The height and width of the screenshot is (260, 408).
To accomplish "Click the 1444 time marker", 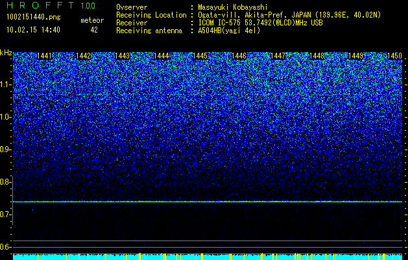I will [x=161, y=56].
